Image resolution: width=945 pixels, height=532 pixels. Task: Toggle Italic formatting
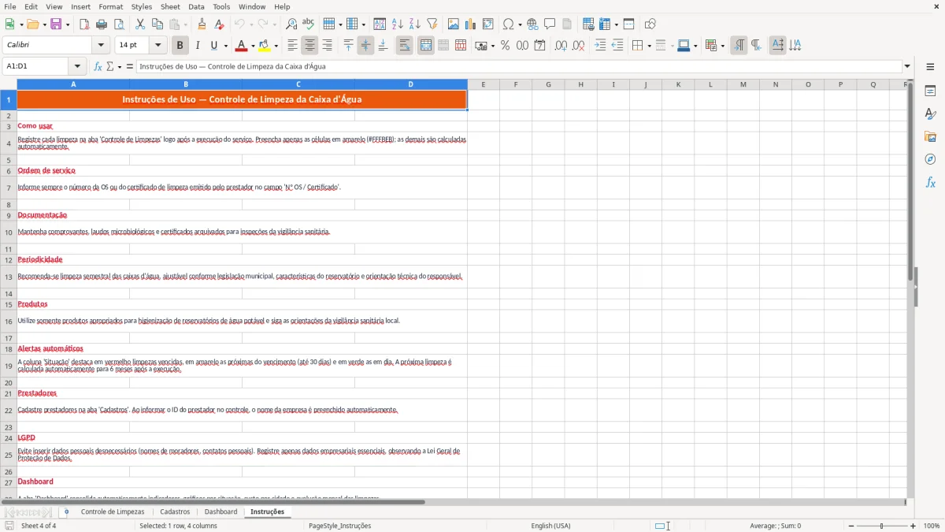[x=198, y=46]
